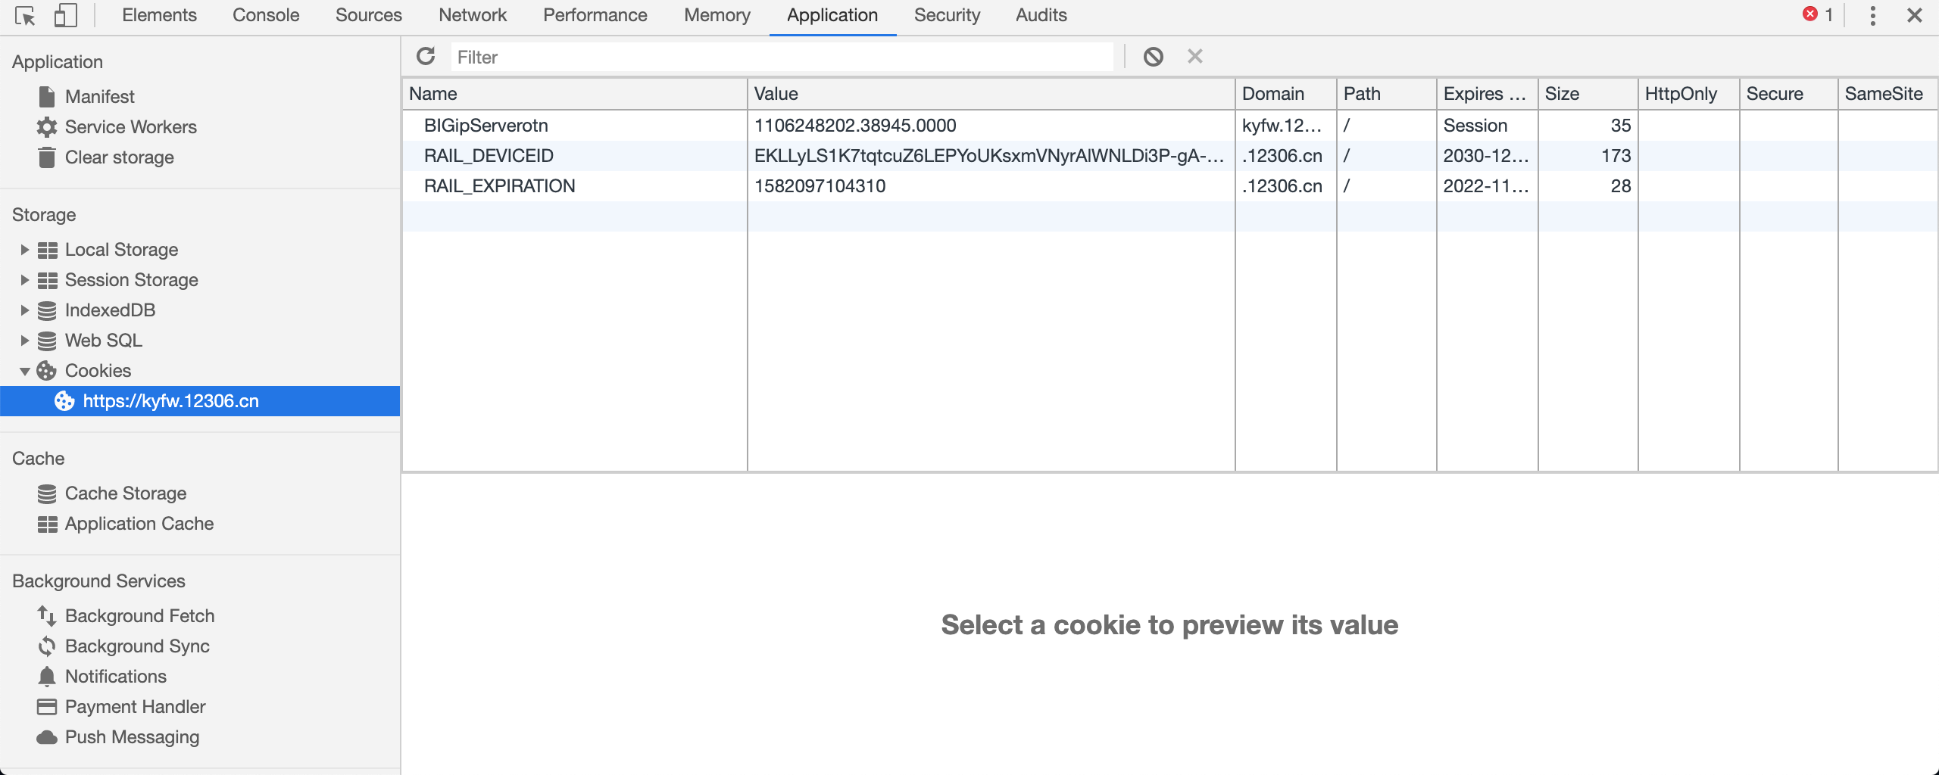
Task: Click Clear storage in the sidebar
Action: coord(119,157)
